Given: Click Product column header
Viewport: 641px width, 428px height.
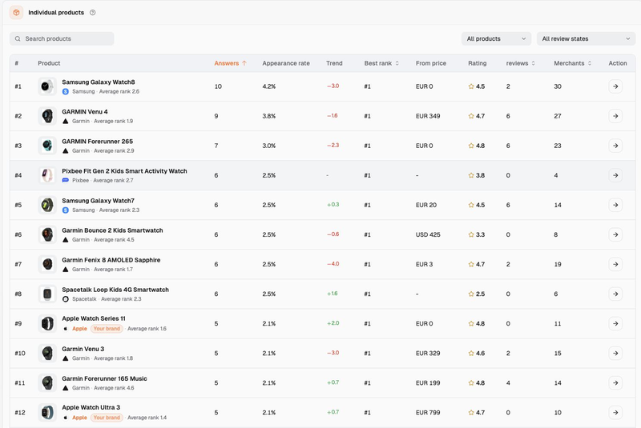Looking at the screenshot, I should click(49, 63).
